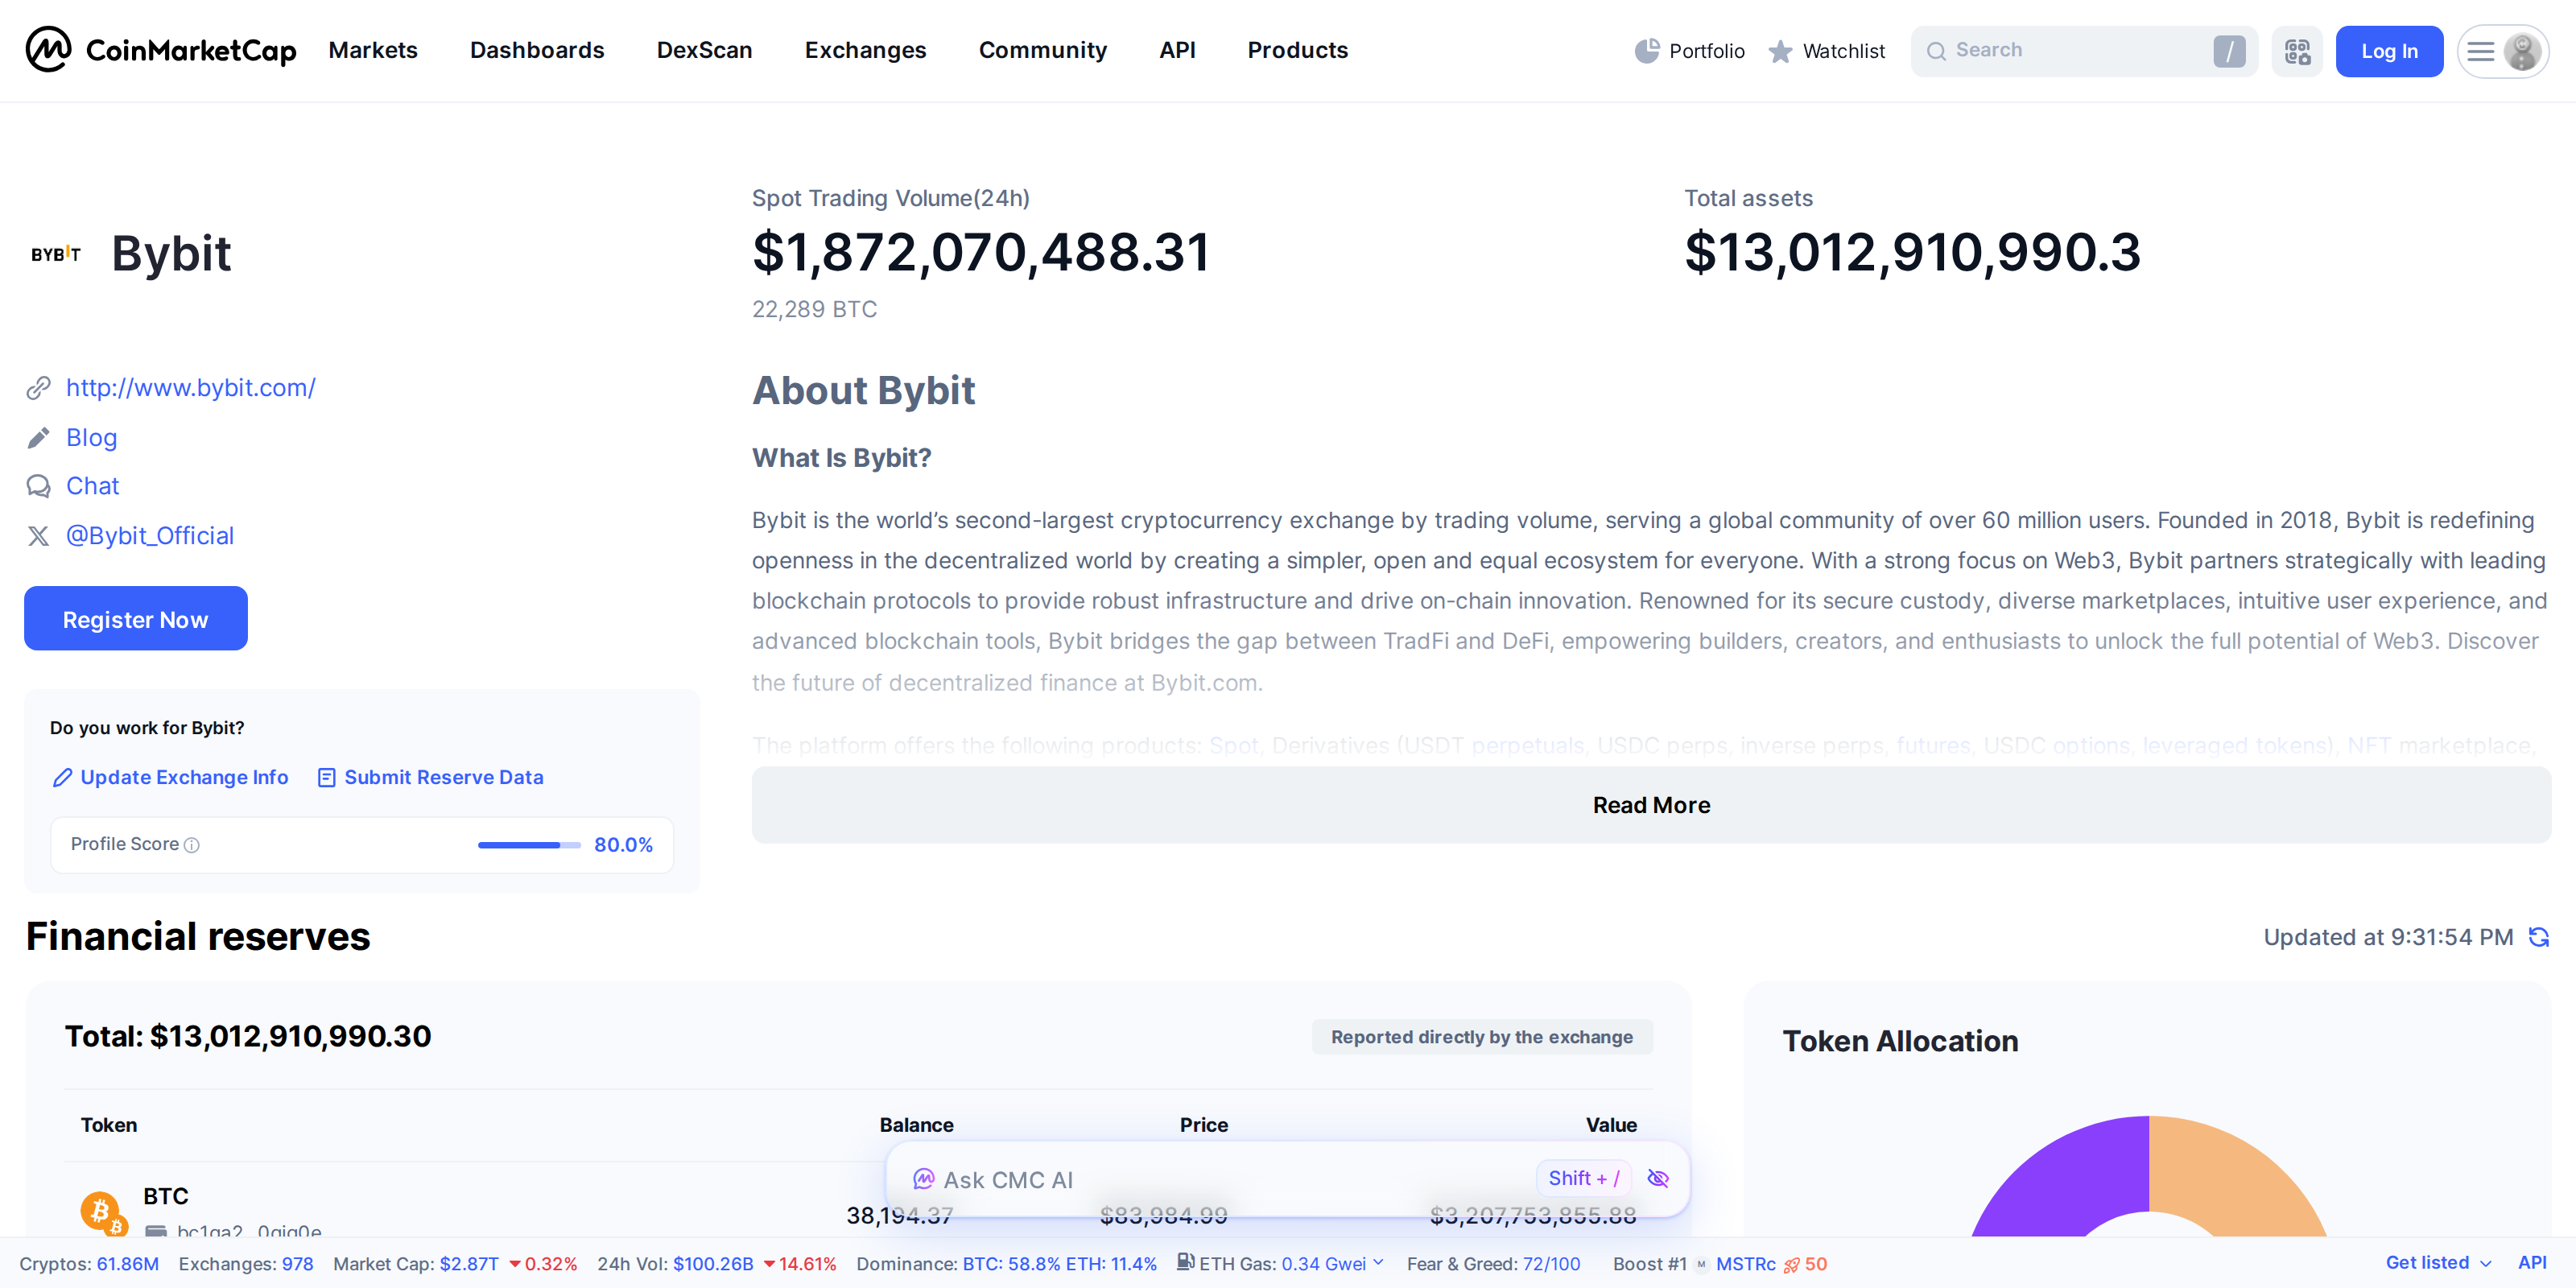Click the Market Cap $2.87T value

point(469,1264)
